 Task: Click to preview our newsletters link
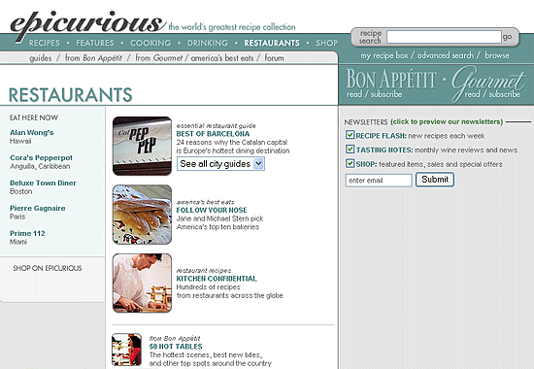click(x=447, y=121)
